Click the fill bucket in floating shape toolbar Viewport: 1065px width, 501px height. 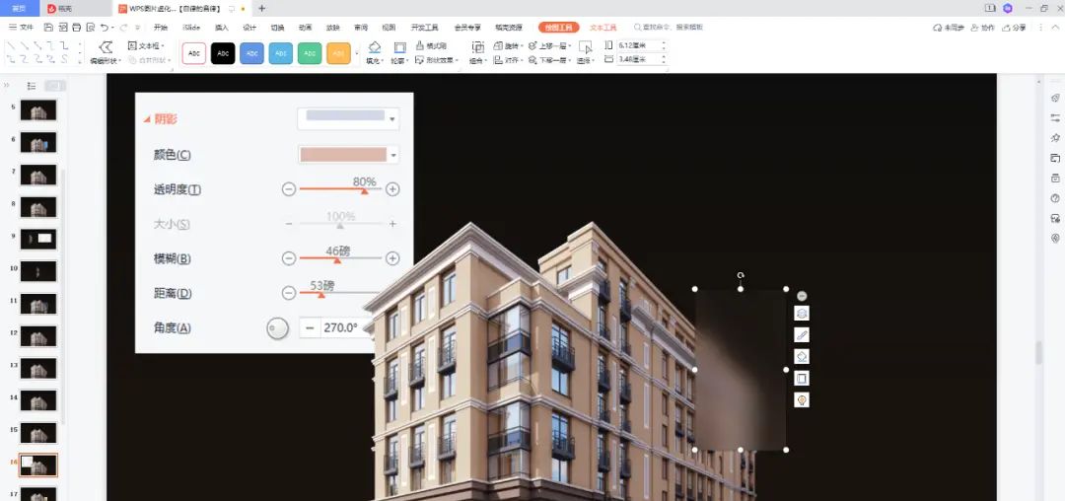tap(802, 356)
